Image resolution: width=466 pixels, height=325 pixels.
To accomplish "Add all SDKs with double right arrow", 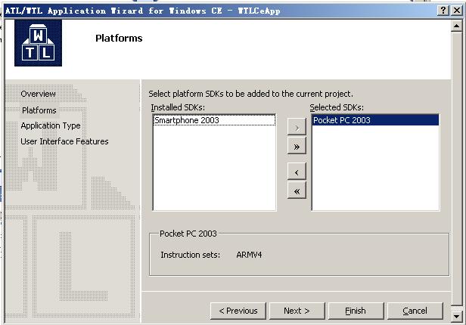I will pos(297,147).
